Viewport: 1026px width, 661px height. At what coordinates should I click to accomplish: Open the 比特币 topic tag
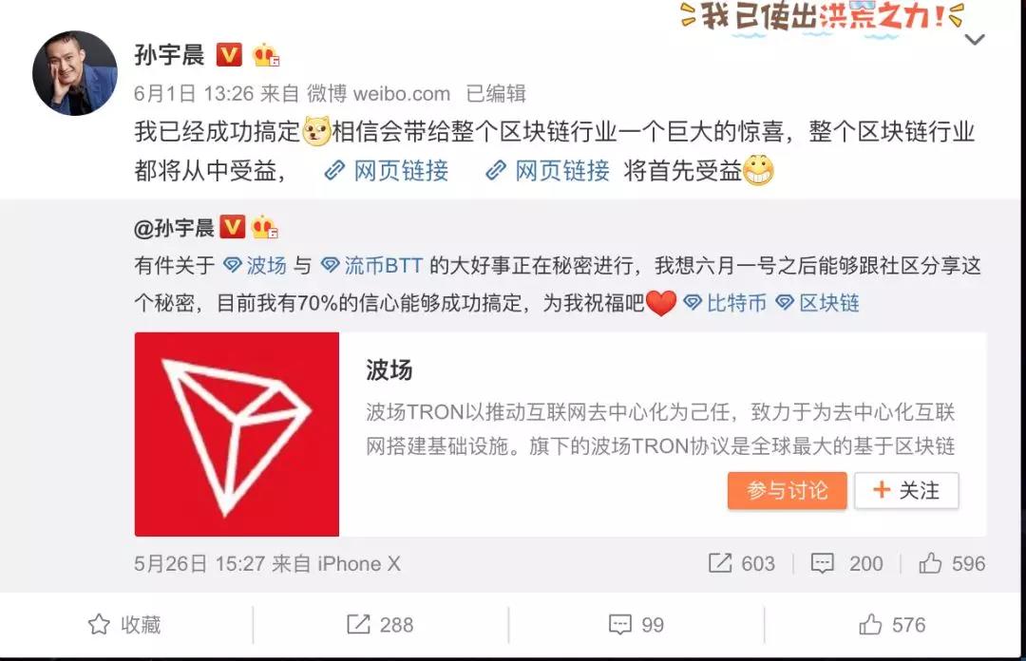[725, 303]
